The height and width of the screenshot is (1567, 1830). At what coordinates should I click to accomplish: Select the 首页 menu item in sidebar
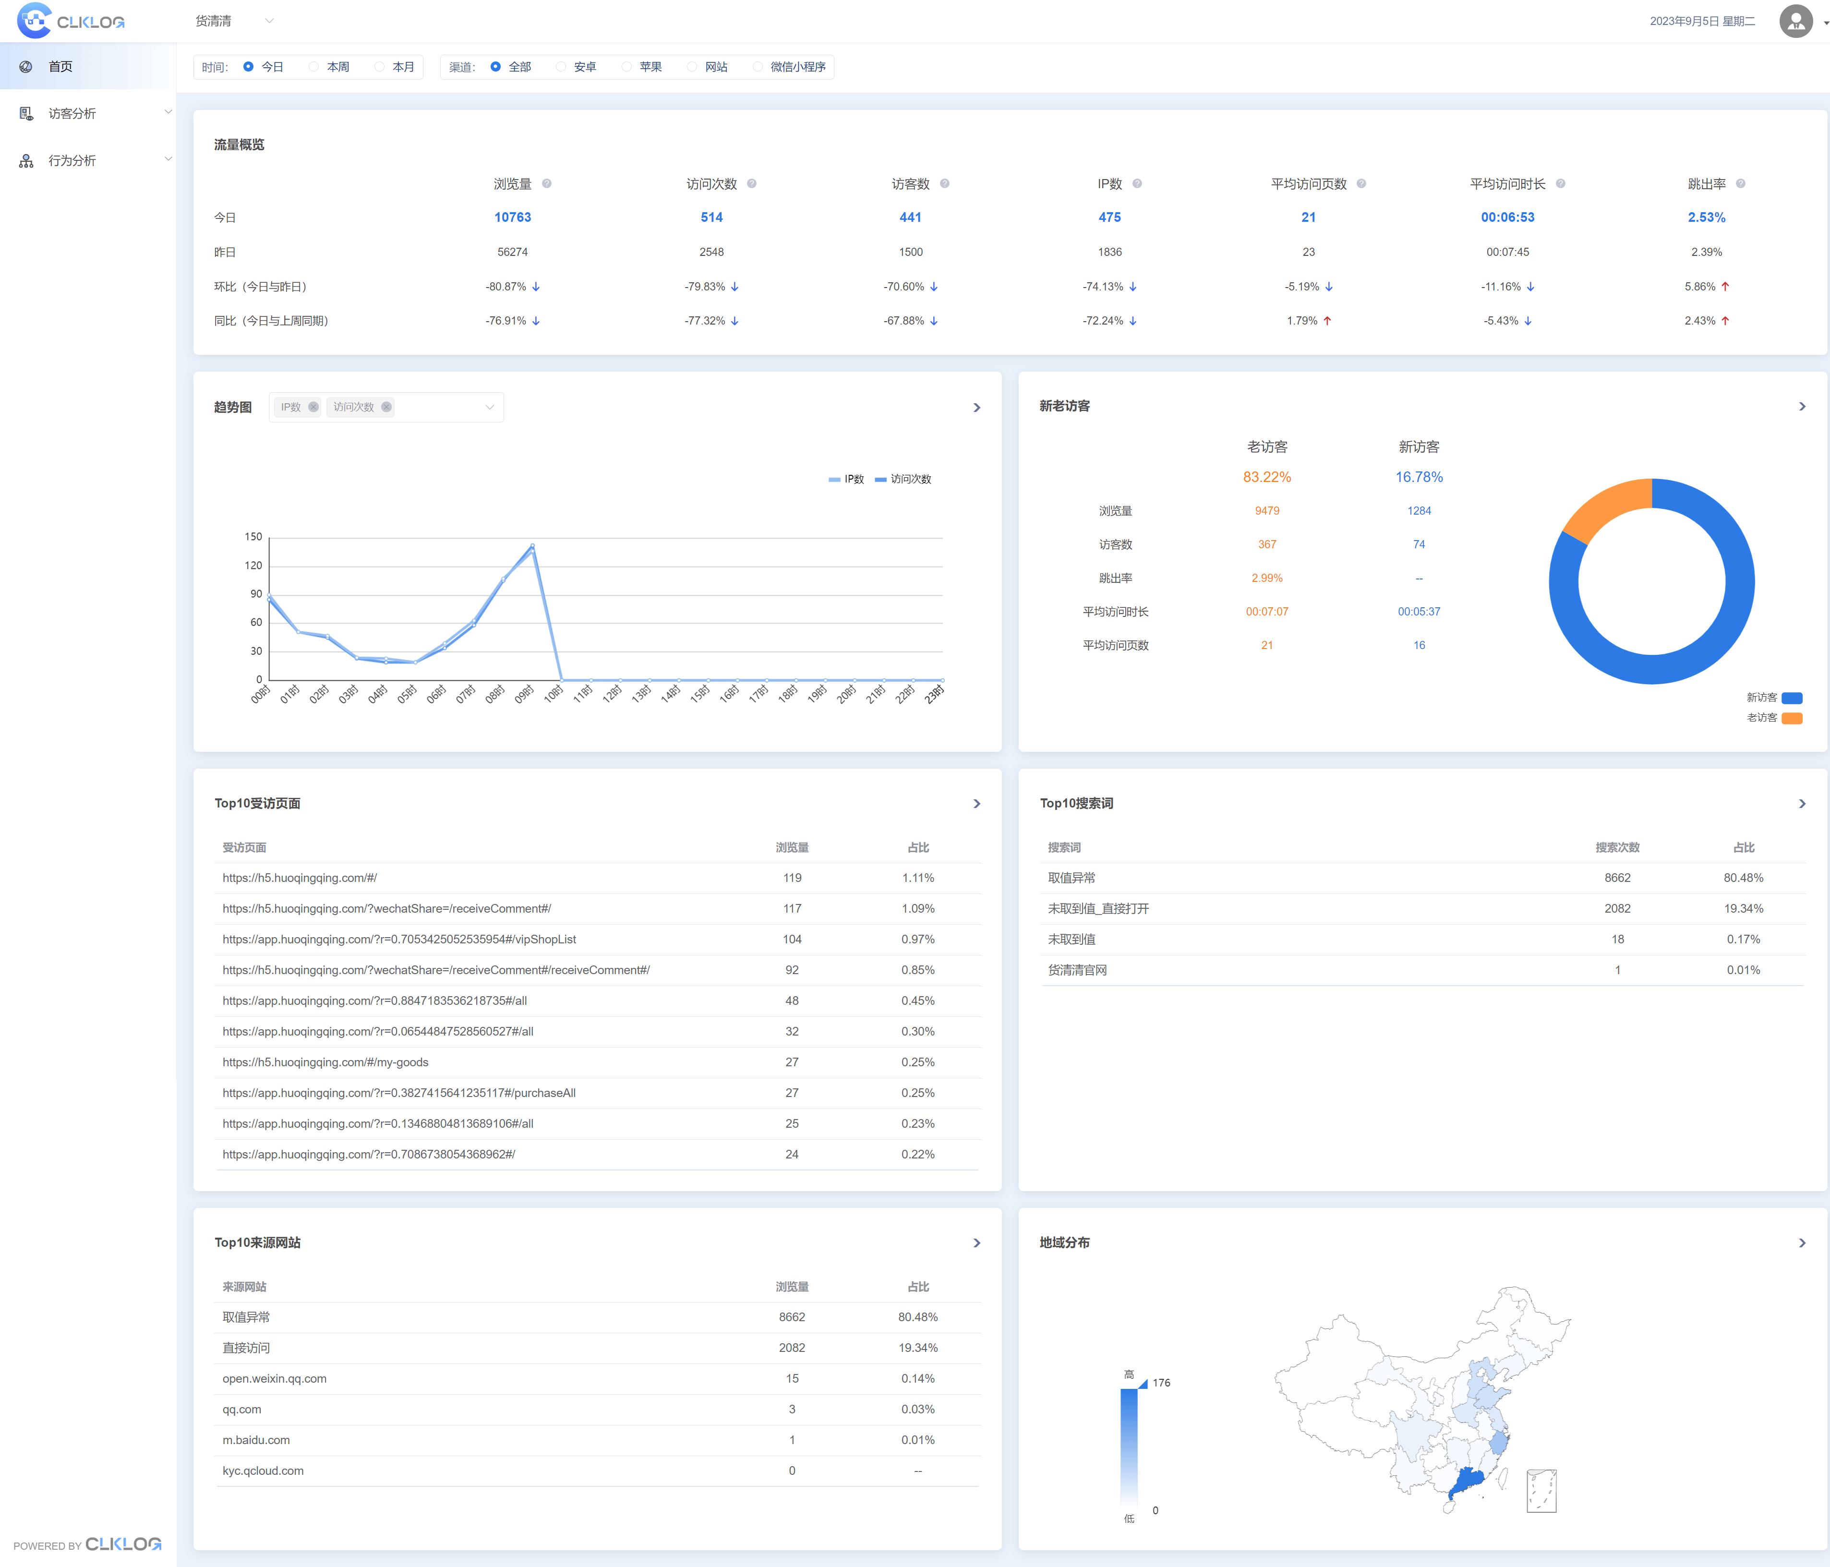pyautogui.click(x=61, y=65)
